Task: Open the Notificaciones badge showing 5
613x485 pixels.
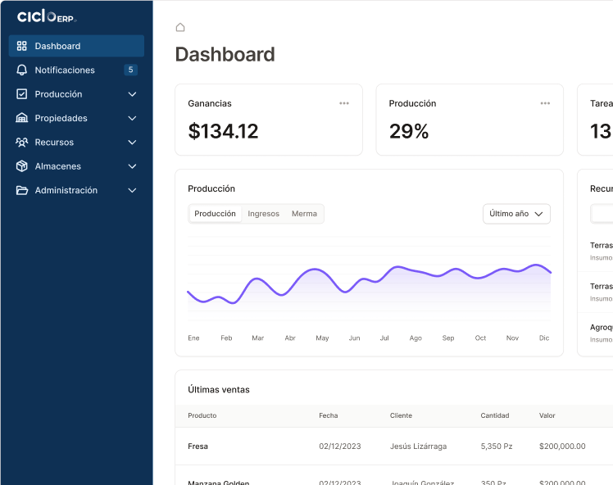Action: (x=130, y=70)
